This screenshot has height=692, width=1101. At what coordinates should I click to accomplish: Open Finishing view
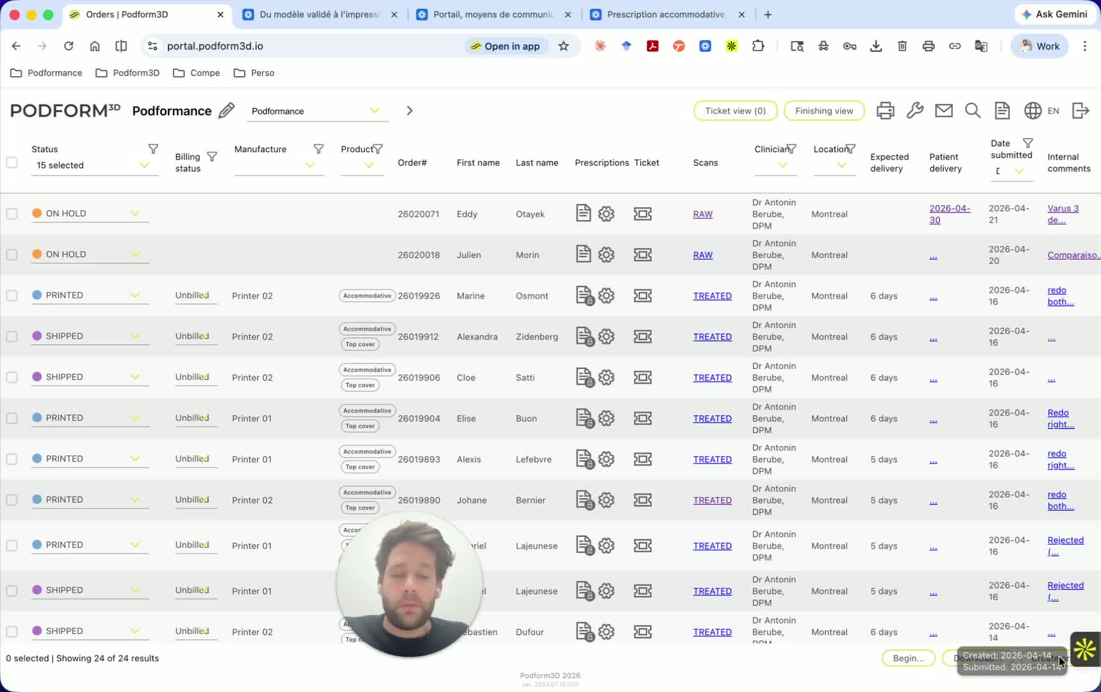click(x=824, y=111)
